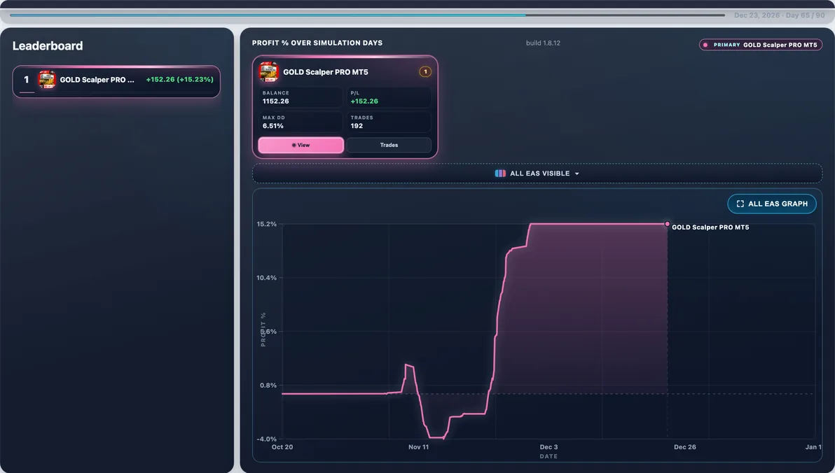Click the MAX DD value 6.51%

click(272, 126)
